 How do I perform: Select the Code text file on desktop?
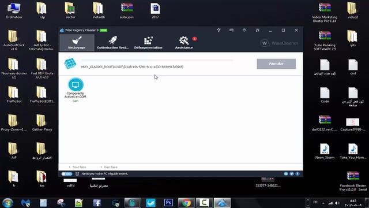[x=325, y=95]
